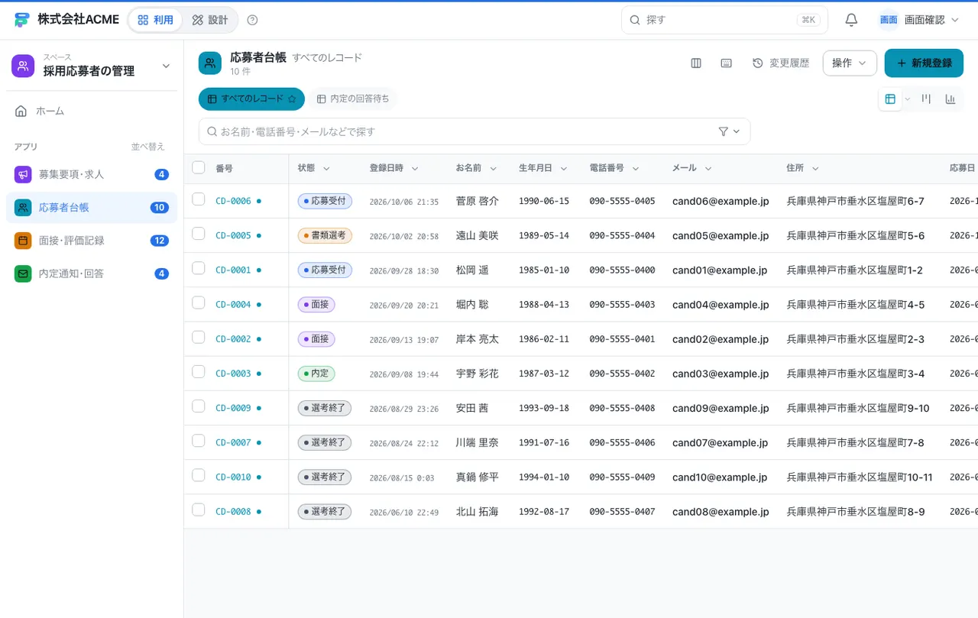Open the 内定の回答待ち view tab
This screenshot has width=978, height=618.
point(353,99)
